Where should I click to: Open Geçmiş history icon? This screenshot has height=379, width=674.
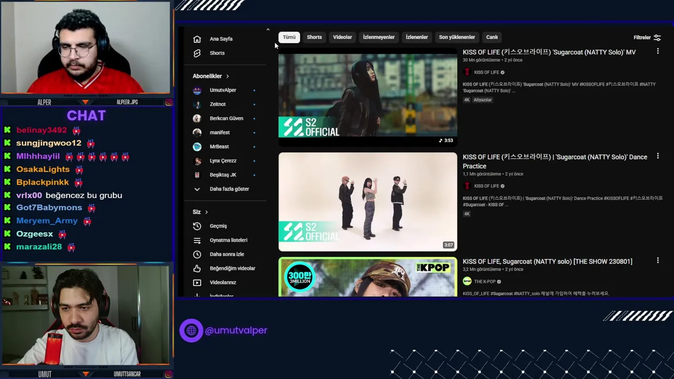(197, 226)
